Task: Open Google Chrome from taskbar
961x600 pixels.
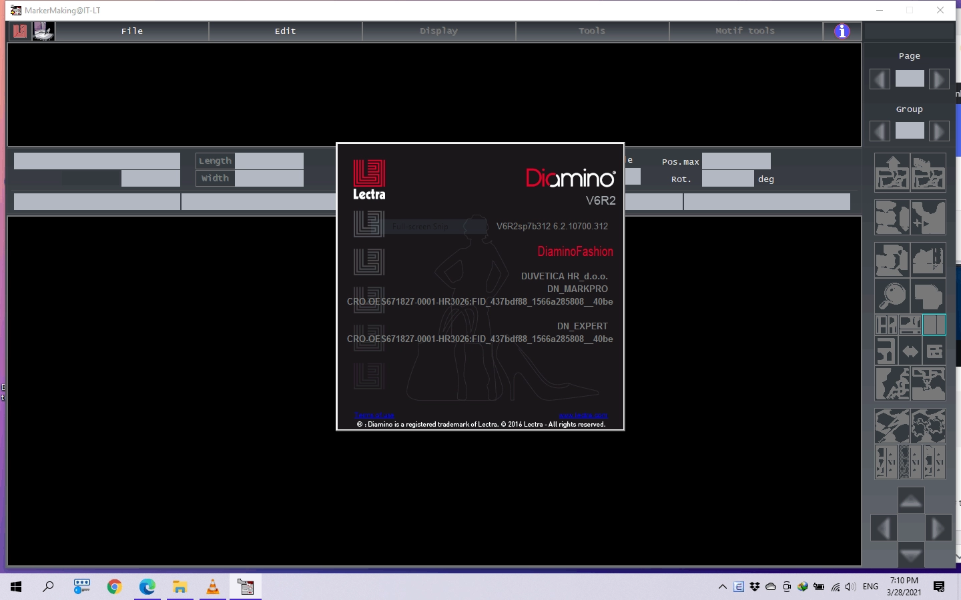Action: coord(114,587)
